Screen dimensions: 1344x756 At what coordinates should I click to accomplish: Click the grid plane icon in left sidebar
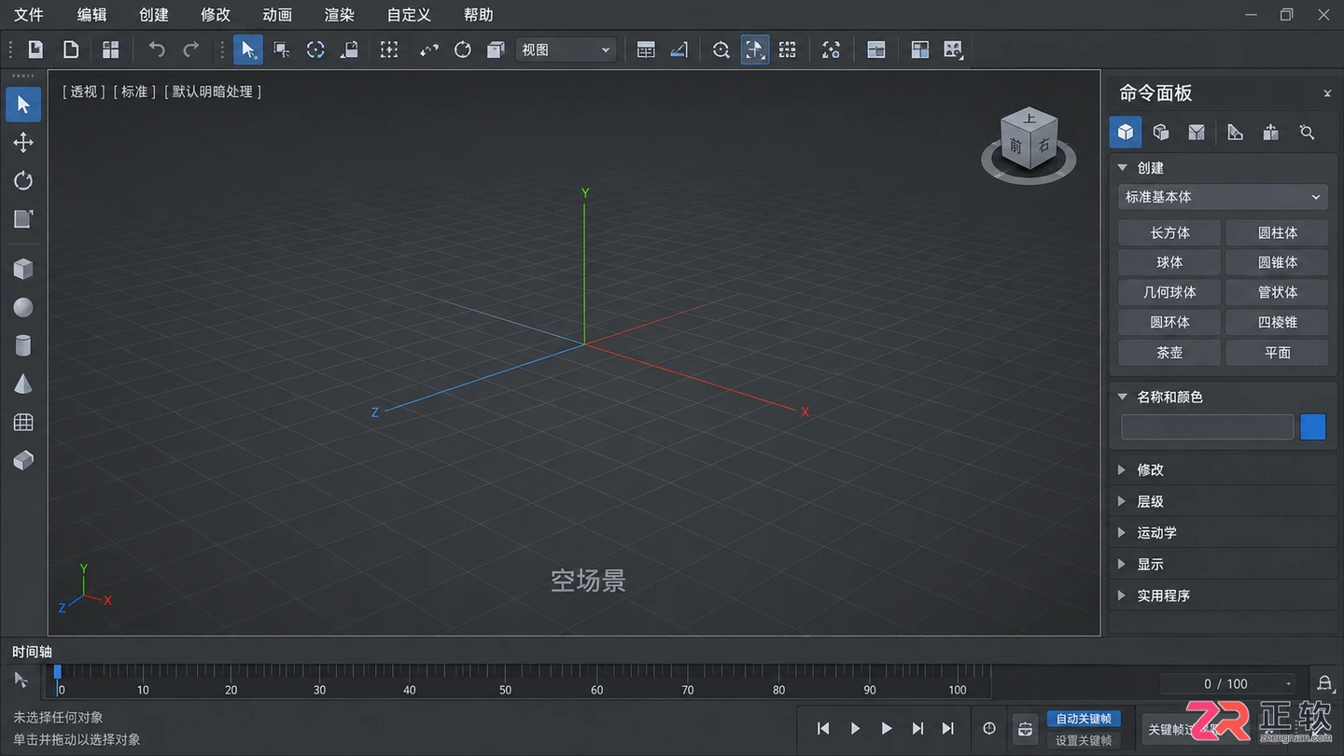coord(23,422)
